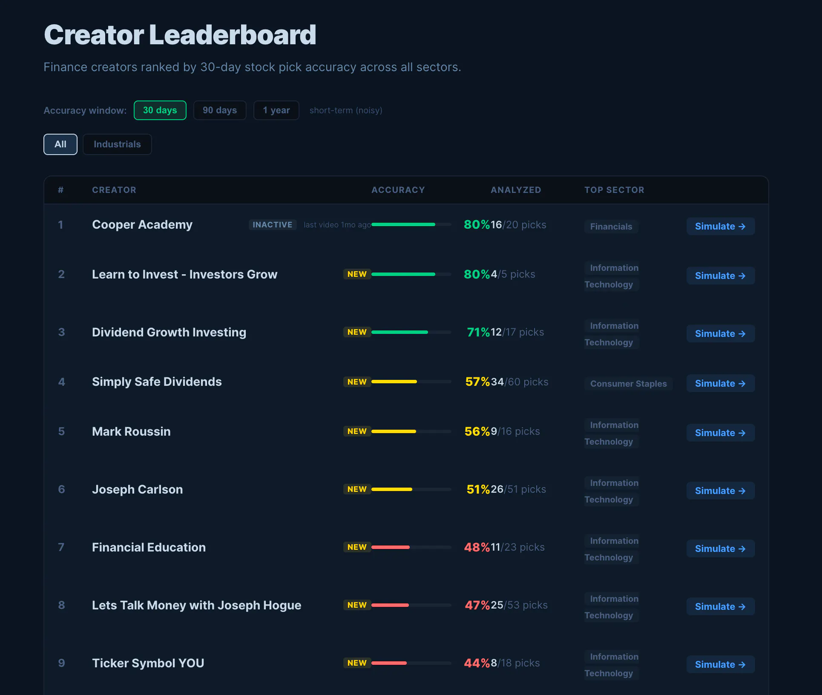This screenshot has width=822, height=695.
Task: Click the 34/60 picks count
Action: tap(520, 382)
